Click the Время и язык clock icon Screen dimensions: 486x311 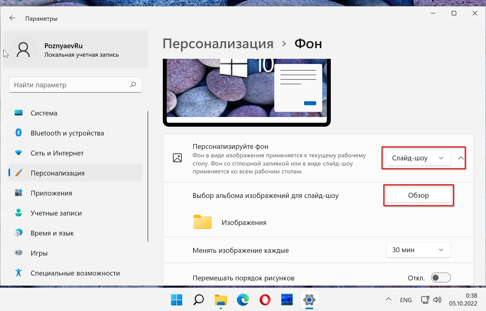[19, 233]
